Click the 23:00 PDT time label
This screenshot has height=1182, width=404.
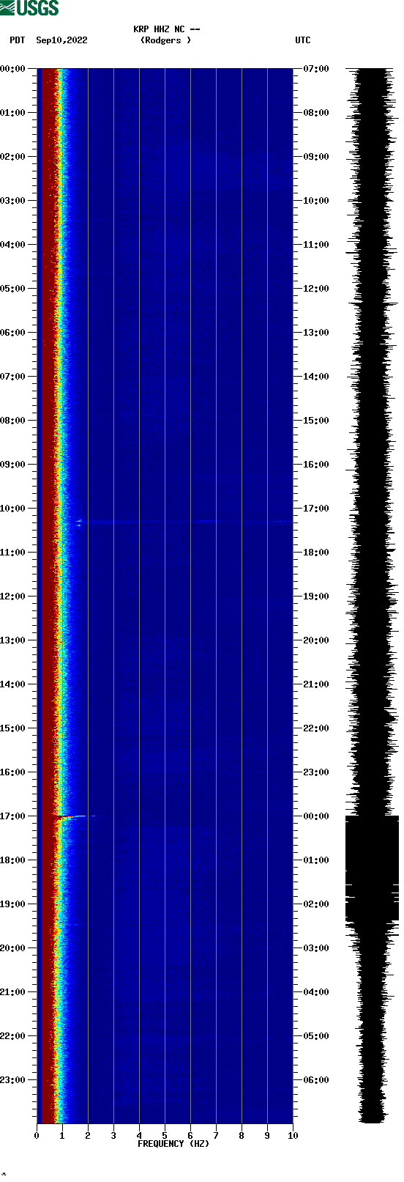[x=12, y=1080]
